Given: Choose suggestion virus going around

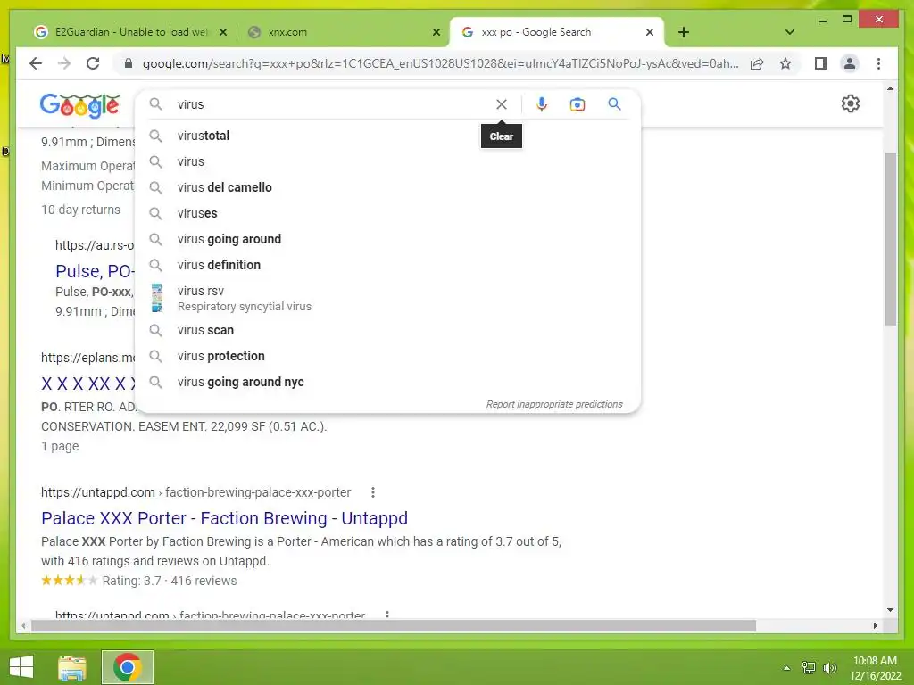Looking at the screenshot, I should (x=387, y=239).
